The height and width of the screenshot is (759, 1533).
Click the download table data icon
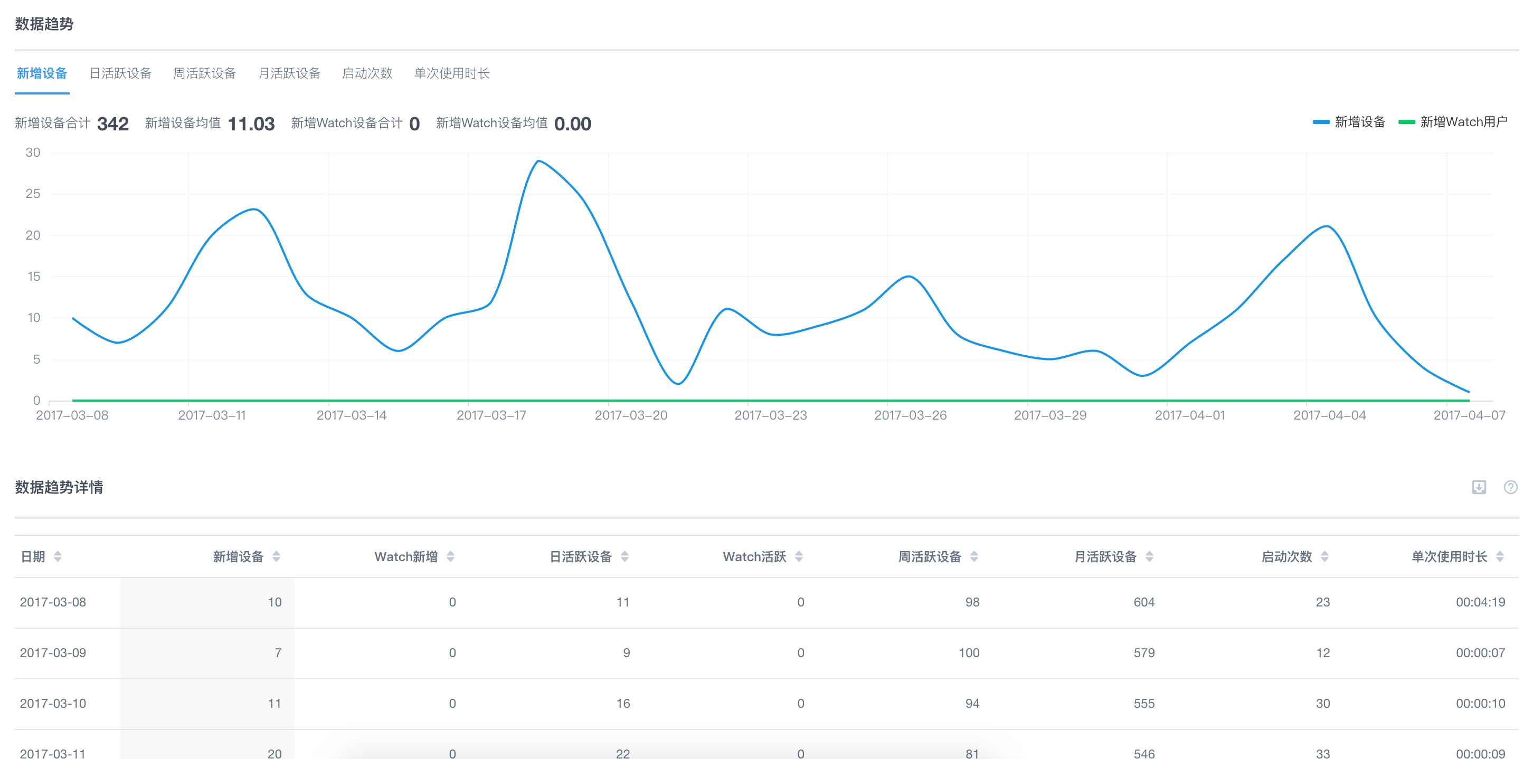tap(1479, 487)
